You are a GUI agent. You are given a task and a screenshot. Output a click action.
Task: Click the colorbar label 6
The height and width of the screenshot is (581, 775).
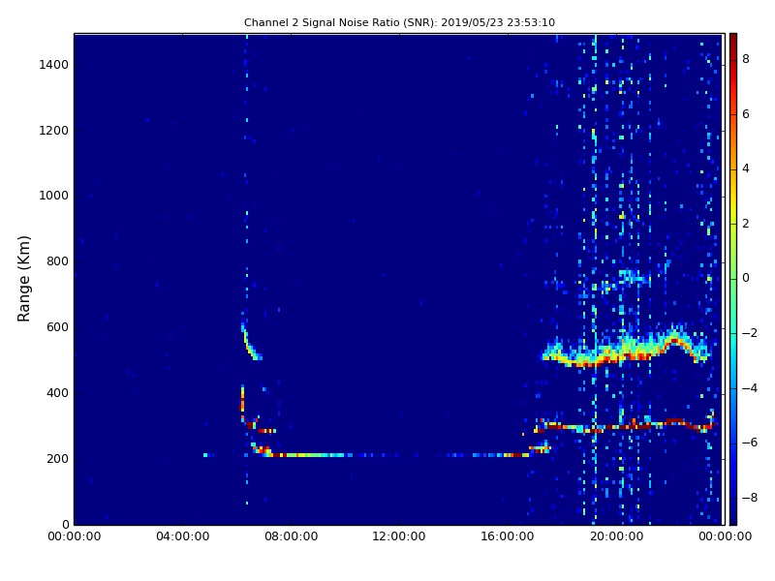[746, 114]
